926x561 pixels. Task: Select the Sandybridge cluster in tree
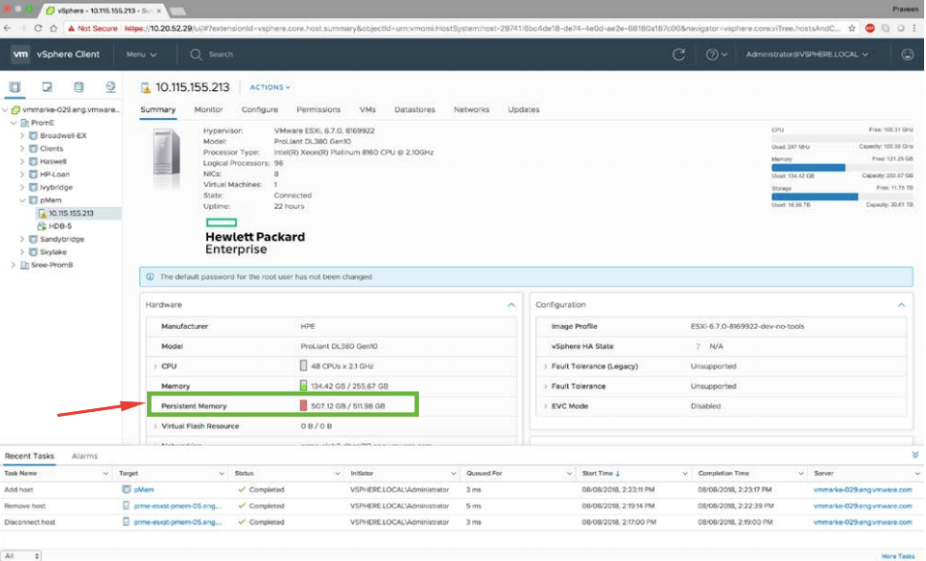pyautogui.click(x=62, y=239)
